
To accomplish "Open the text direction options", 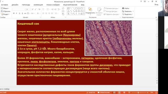I will (x=63, y=8).
